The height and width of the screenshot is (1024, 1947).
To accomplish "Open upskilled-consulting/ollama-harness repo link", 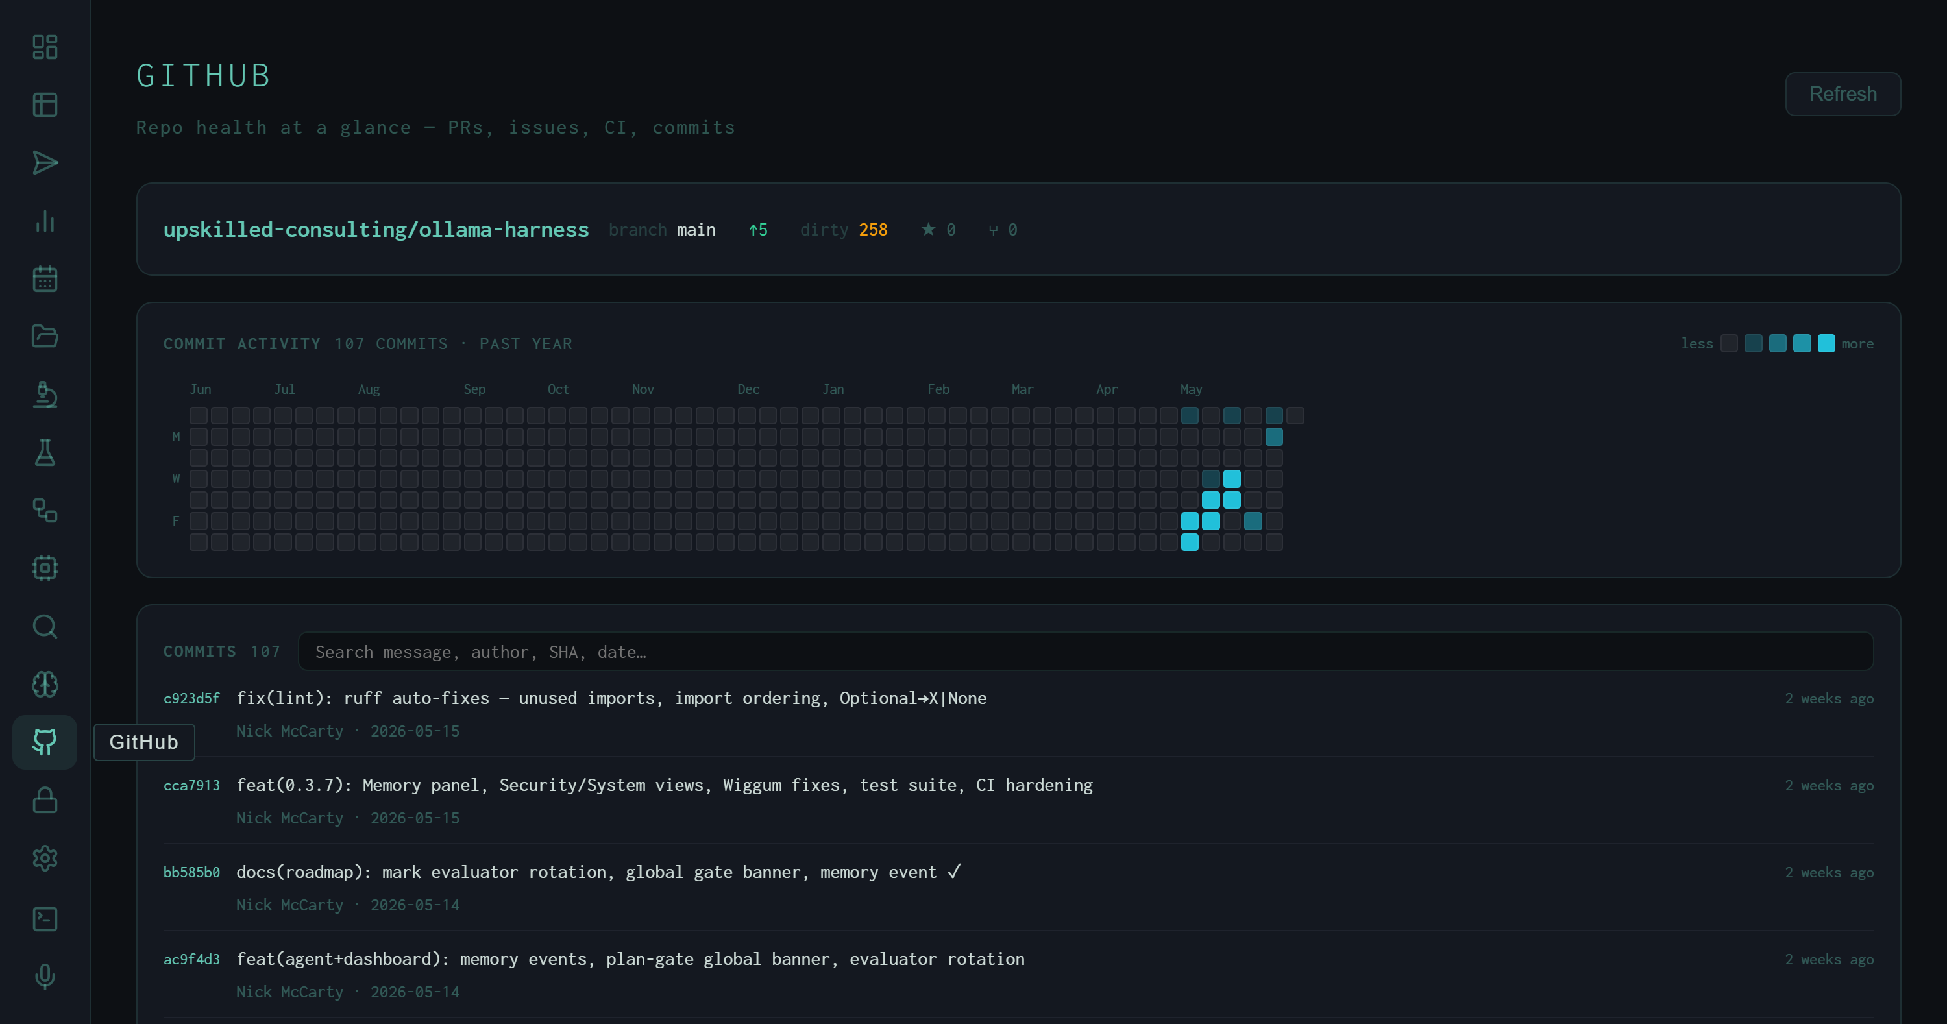I will (x=376, y=230).
